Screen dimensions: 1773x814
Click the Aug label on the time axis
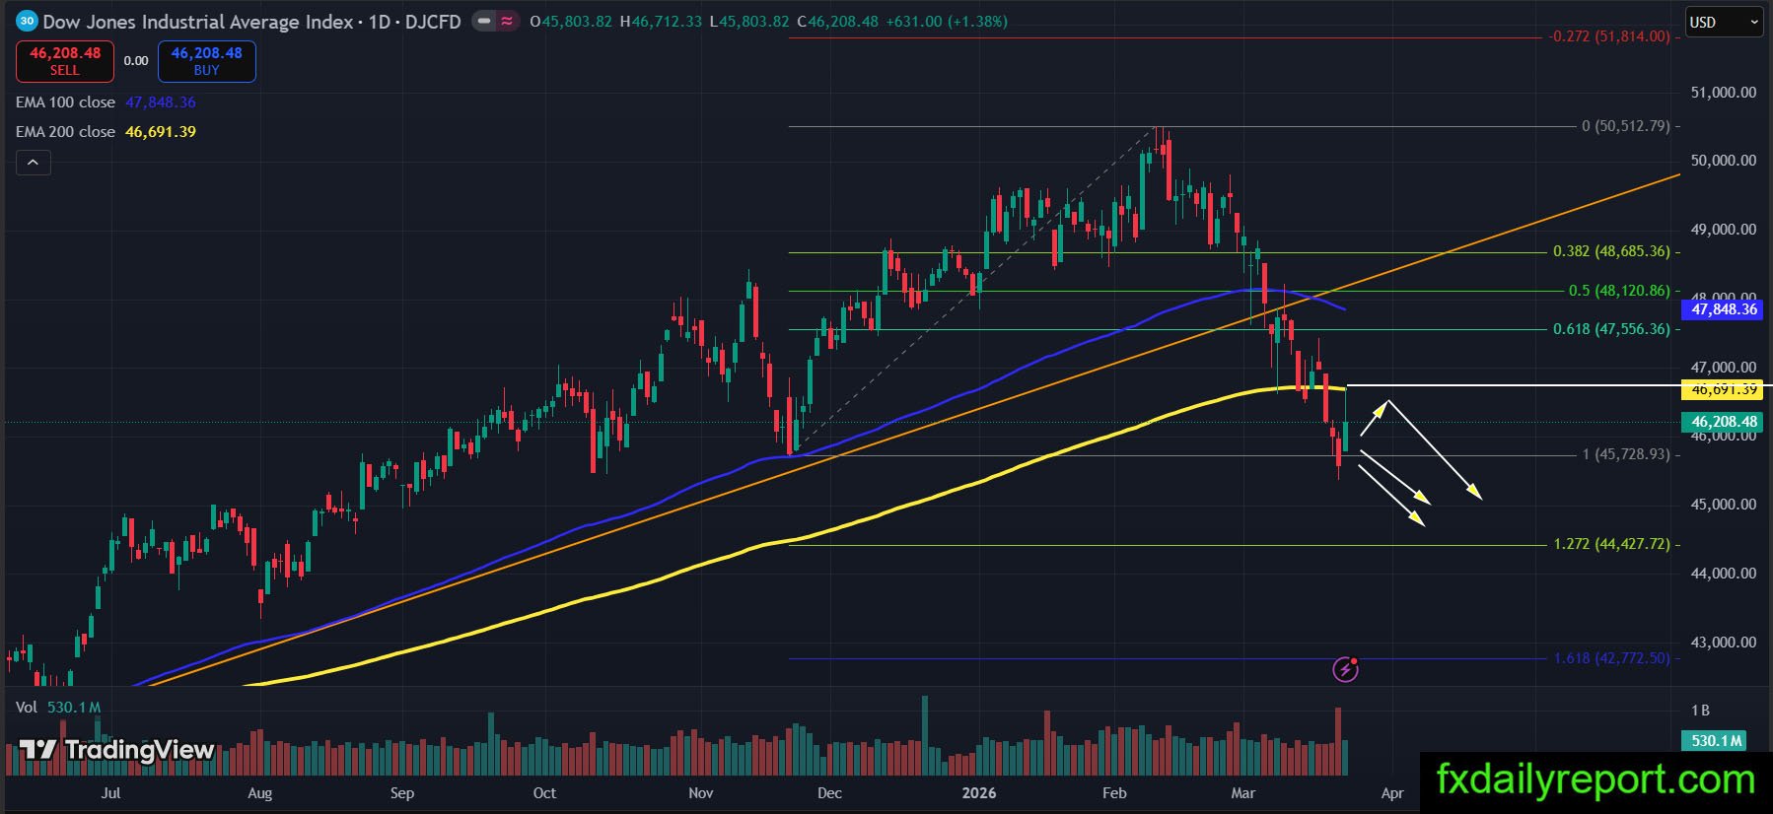(x=259, y=793)
